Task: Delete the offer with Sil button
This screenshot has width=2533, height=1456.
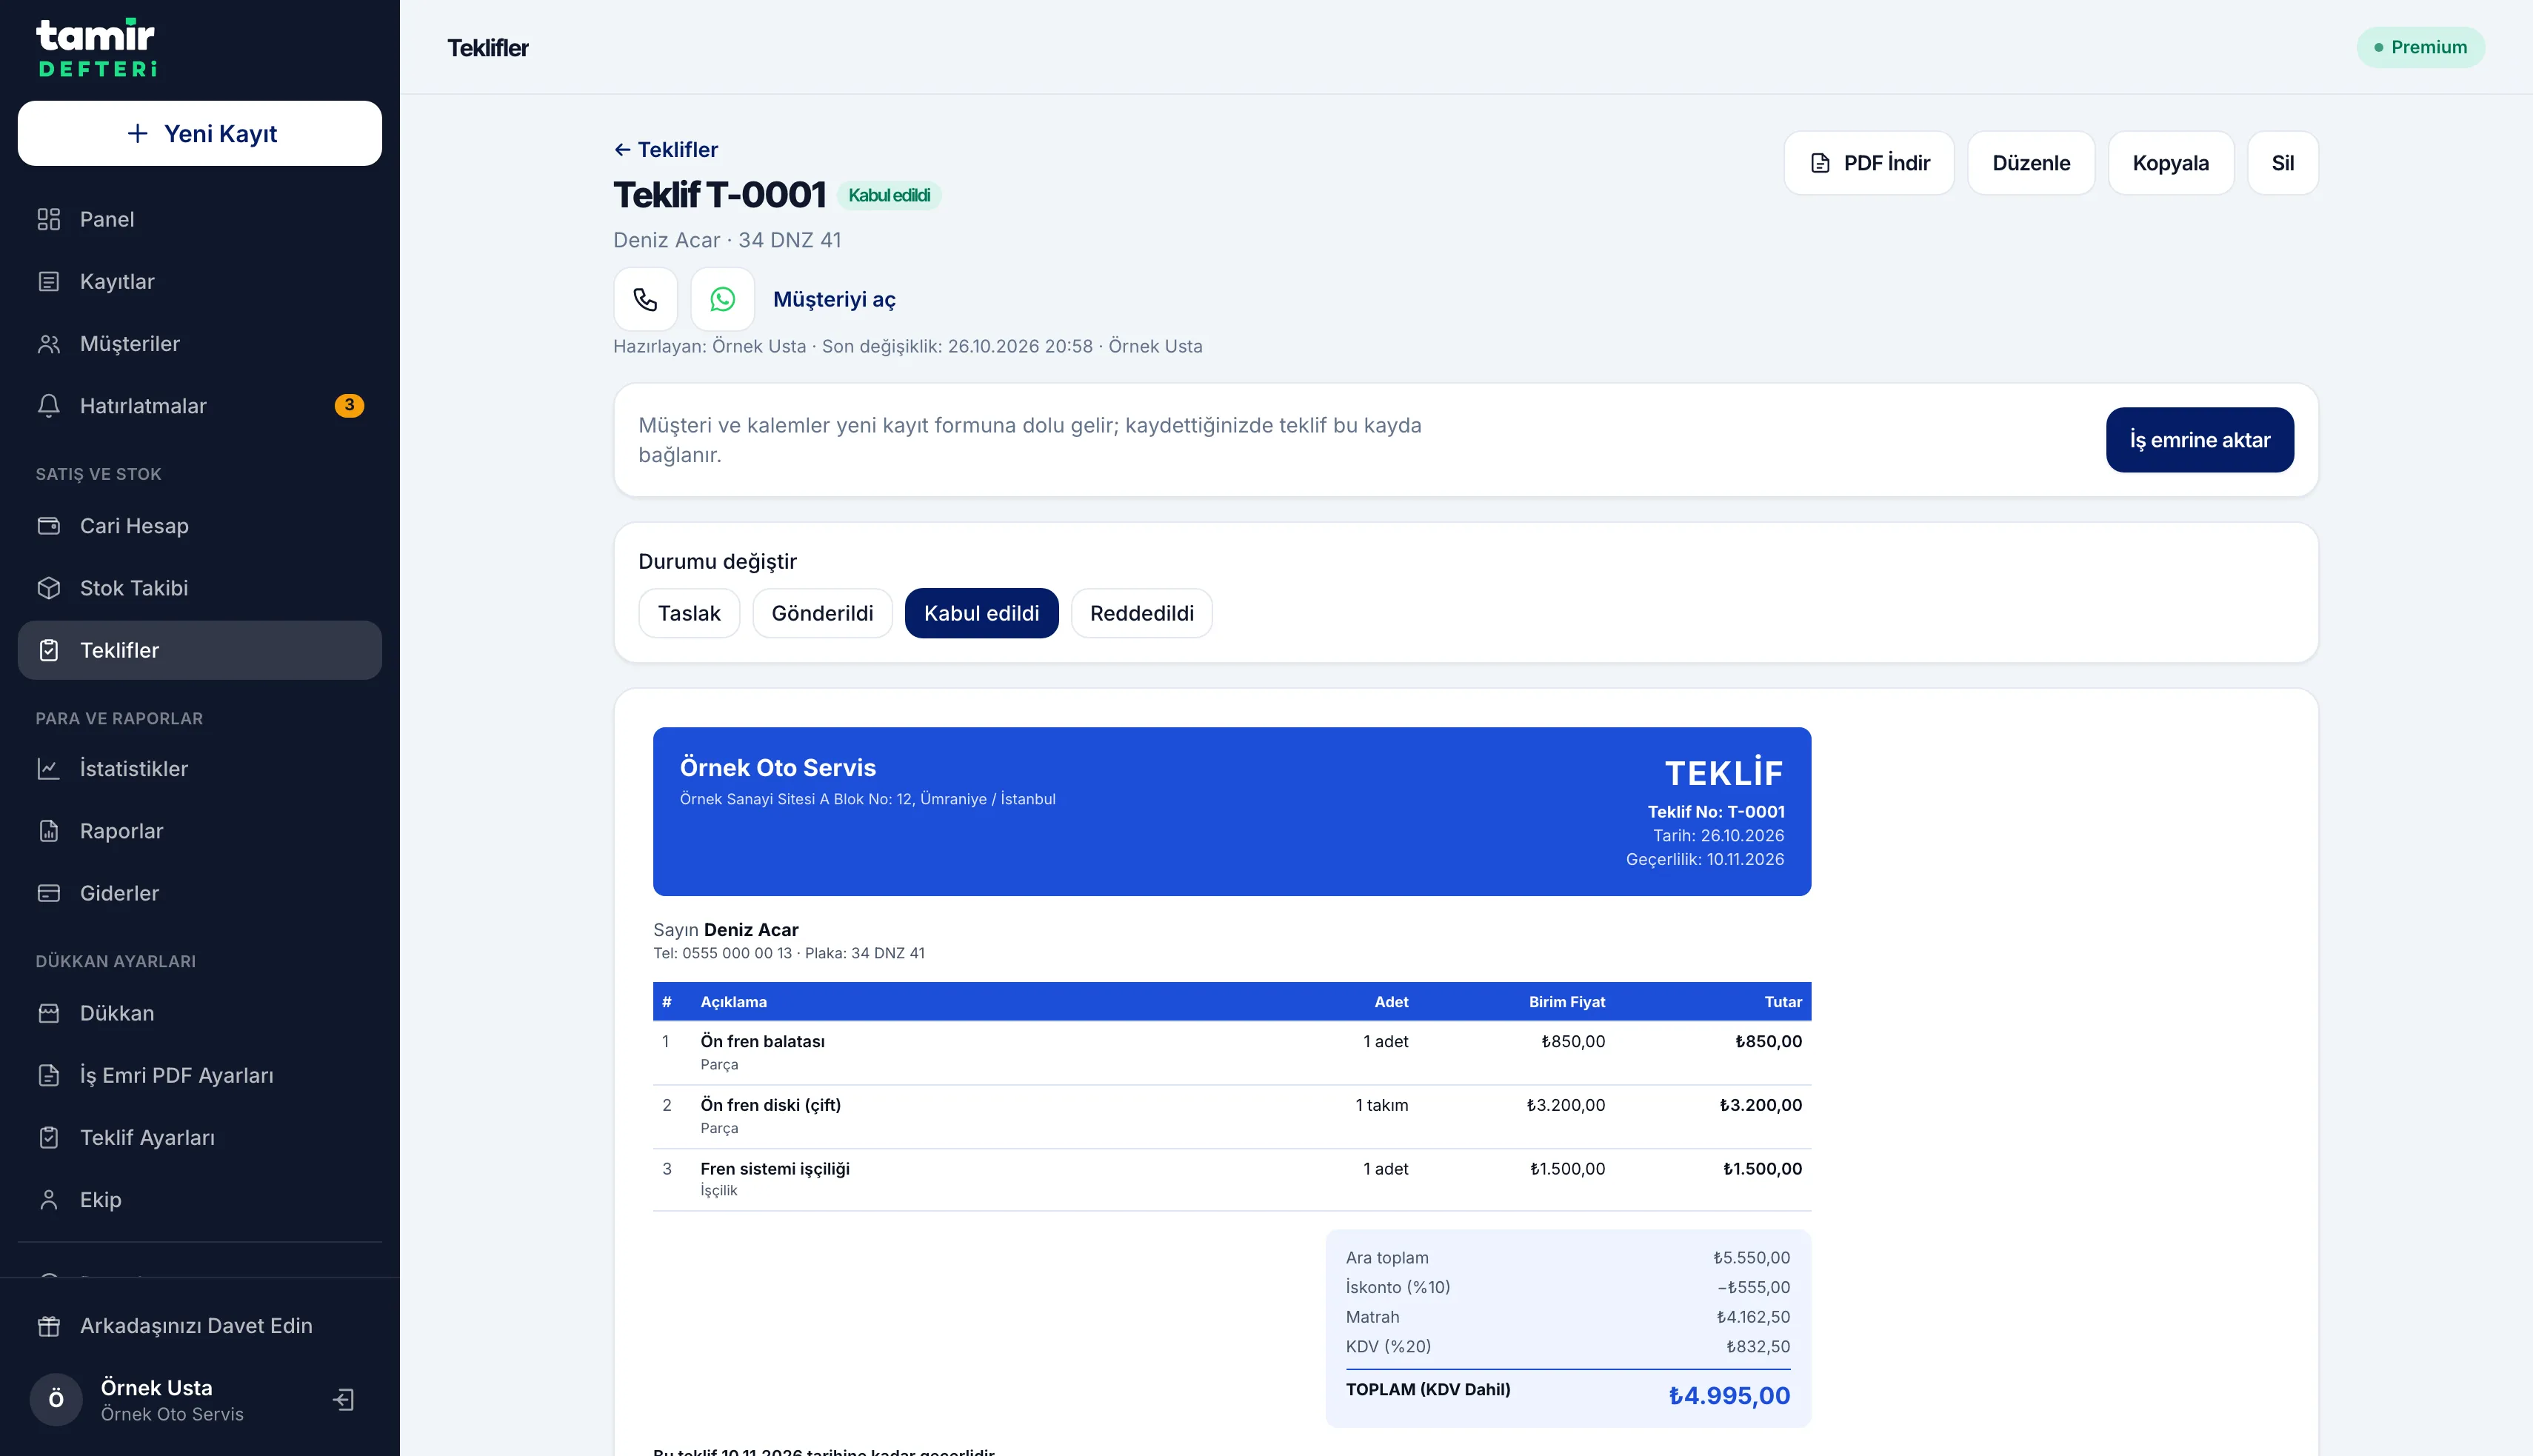Action: [x=2282, y=163]
